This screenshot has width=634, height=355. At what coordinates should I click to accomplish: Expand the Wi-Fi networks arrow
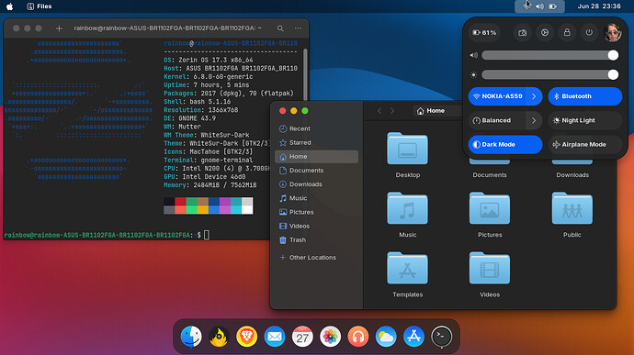(534, 96)
